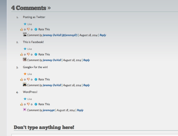
Task: Toggle the orange Like star on Google+ comment
Action: click(x=25, y=74)
